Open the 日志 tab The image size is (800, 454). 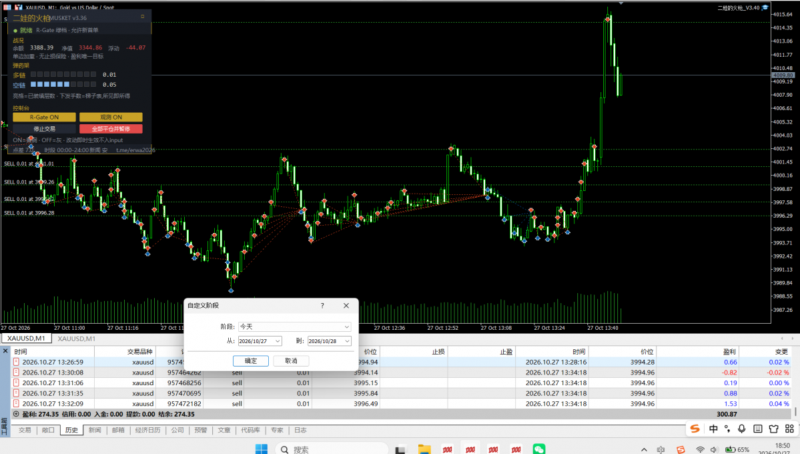pos(300,430)
